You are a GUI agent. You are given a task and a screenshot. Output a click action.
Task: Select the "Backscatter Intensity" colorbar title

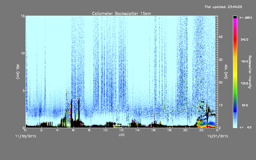pos(250,72)
